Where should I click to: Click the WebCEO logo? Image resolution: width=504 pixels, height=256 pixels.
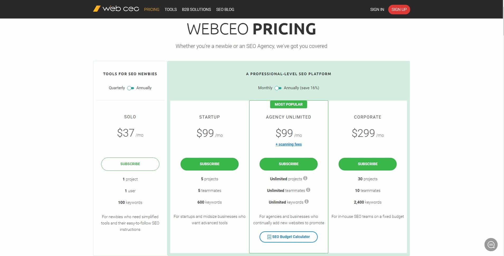(116, 9)
